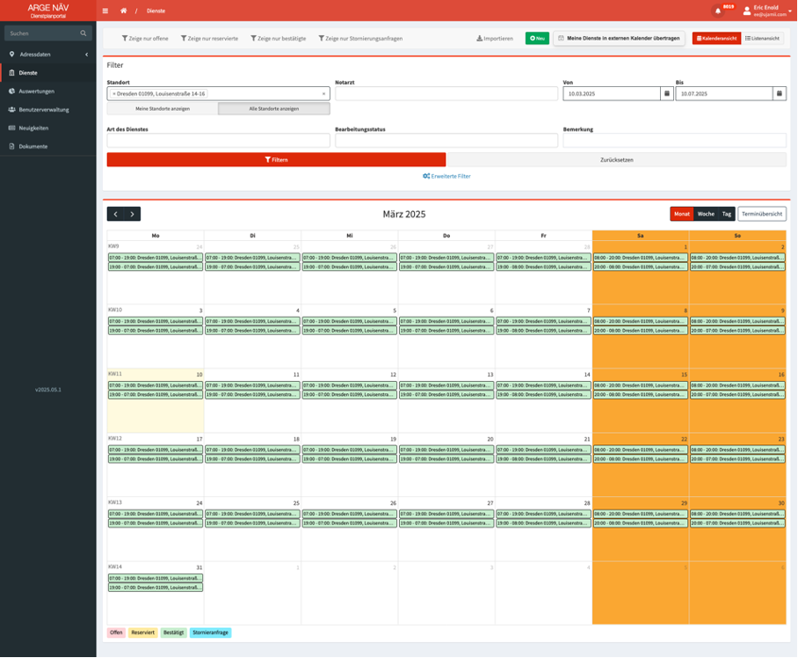Go to next month arrow
798x658 pixels.
pos(132,214)
